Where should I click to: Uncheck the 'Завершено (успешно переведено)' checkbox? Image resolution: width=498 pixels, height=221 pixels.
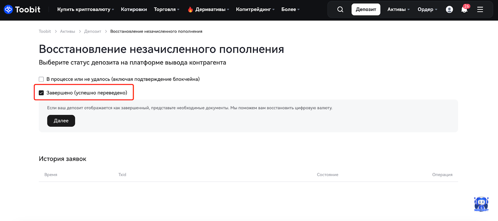(x=41, y=93)
